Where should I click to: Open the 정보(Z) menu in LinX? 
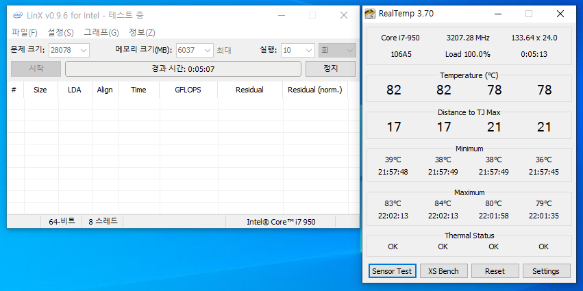point(142,33)
